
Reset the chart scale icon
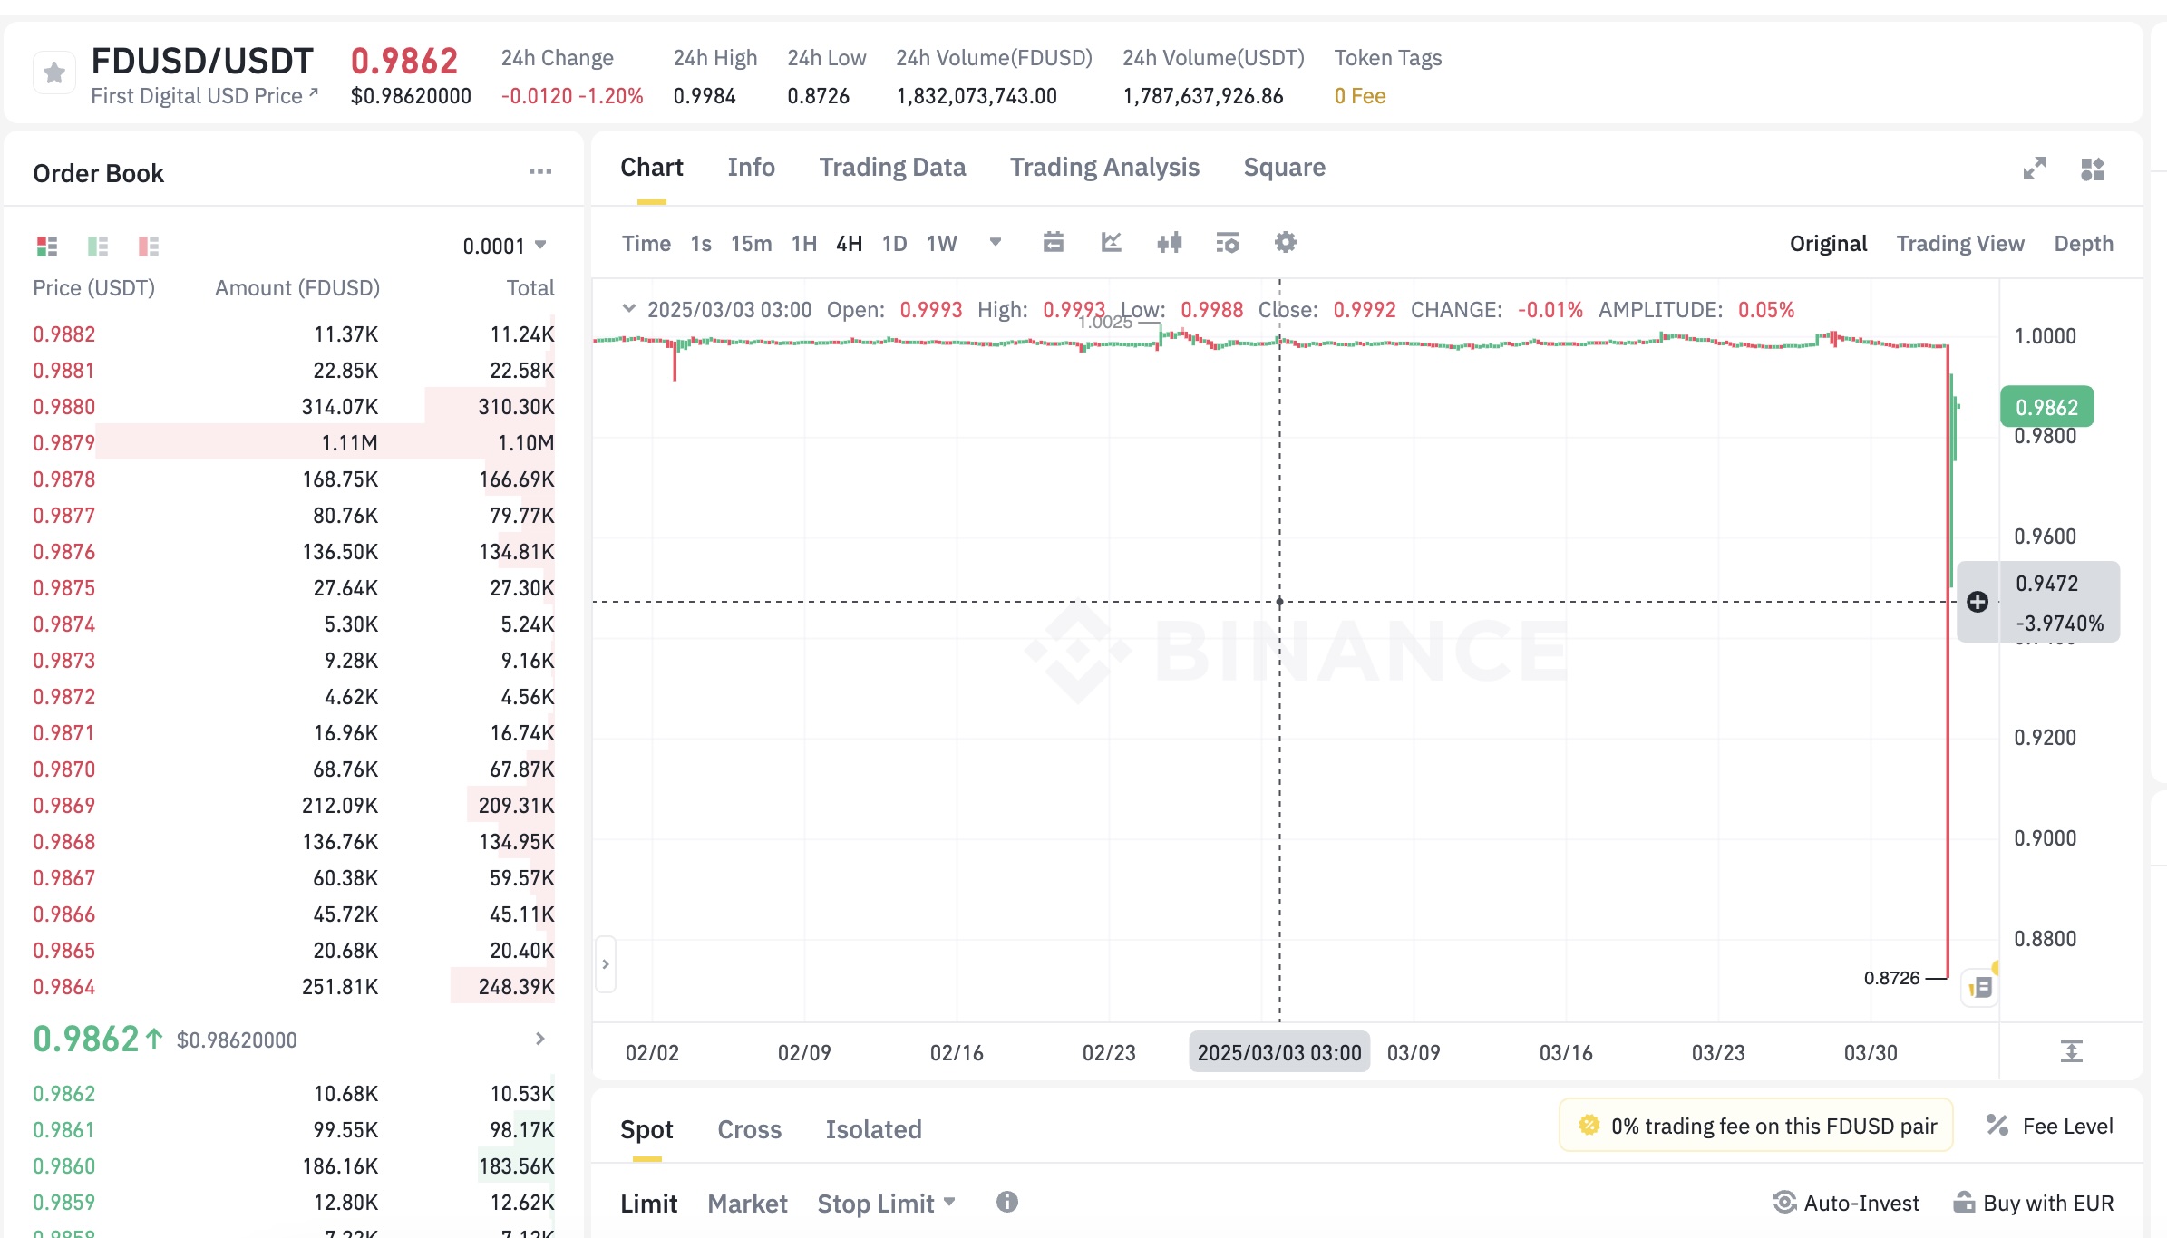[2072, 1051]
